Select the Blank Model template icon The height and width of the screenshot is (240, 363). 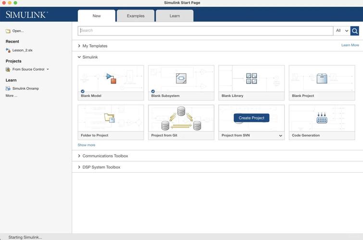(x=111, y=78)
